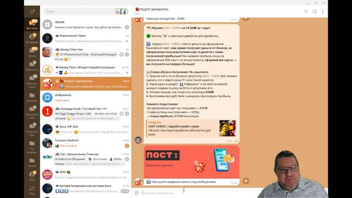Click Tarasov Vladimir profile photo
The width and height of the screenshot is (352, 198).
click(x=47, y=143)
